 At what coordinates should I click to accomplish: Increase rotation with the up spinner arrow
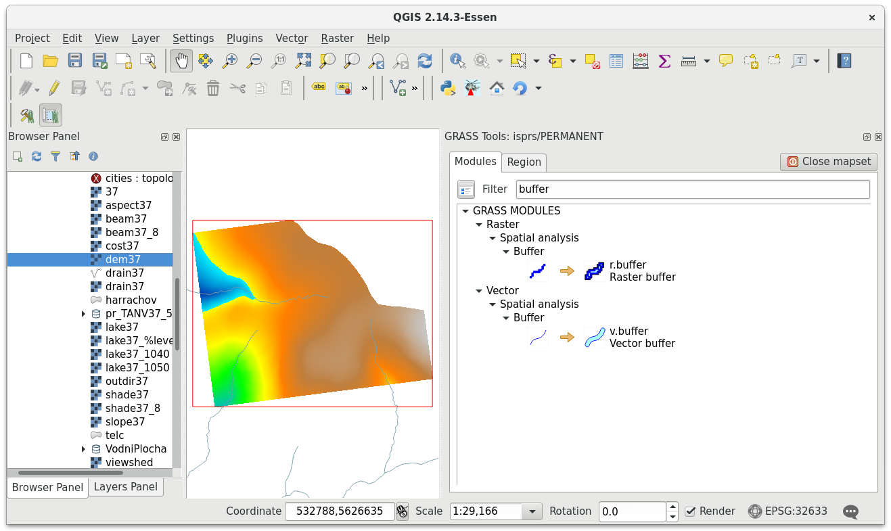pyautogui.click(x=672, y=507)
